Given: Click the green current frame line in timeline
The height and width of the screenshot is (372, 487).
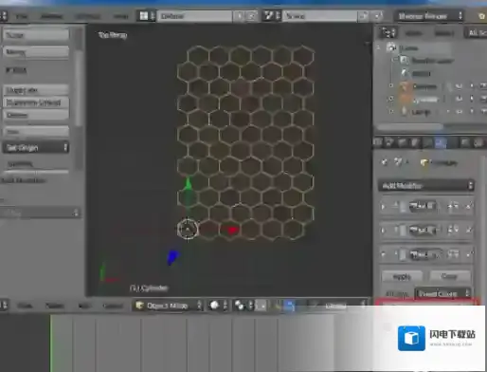Looking at the screenshot, I should (50, 344).
